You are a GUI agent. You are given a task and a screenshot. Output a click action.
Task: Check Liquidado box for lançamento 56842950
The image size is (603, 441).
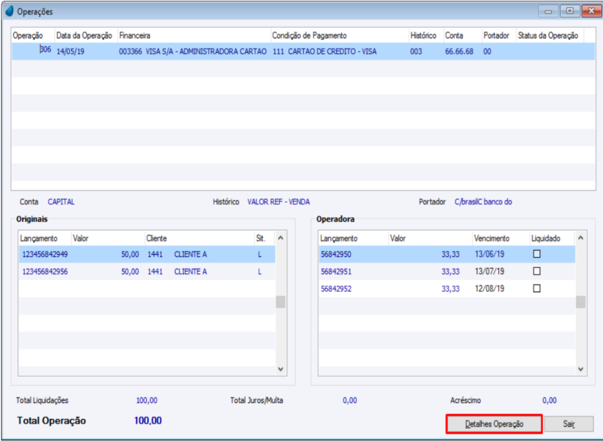[537, 254]
